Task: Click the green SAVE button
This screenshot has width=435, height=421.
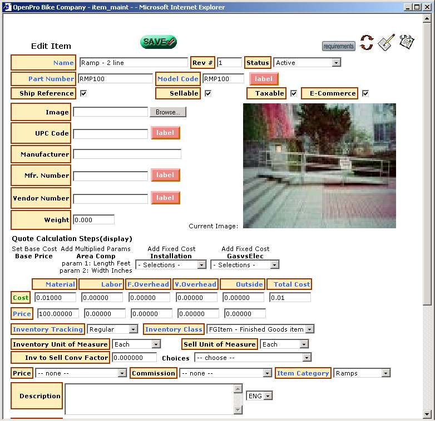Action: 158,42
